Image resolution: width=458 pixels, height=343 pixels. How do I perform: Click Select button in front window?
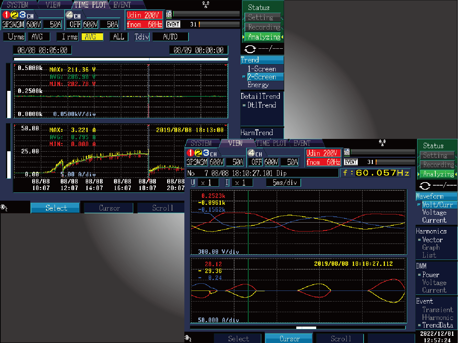[238, 339]
